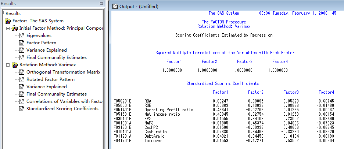Click the Rotated Factor Pattern table icon
Screen dimensions: 344x149
click(x=21, y=79)
